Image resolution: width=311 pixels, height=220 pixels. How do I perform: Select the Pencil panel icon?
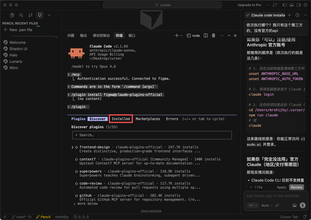tap(40, 15)
